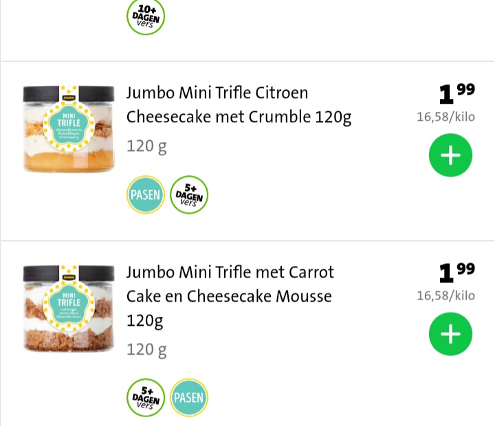Add Carrot Cake trifle to basket
This screenshot has width=495, height=426.
point(450,334)
